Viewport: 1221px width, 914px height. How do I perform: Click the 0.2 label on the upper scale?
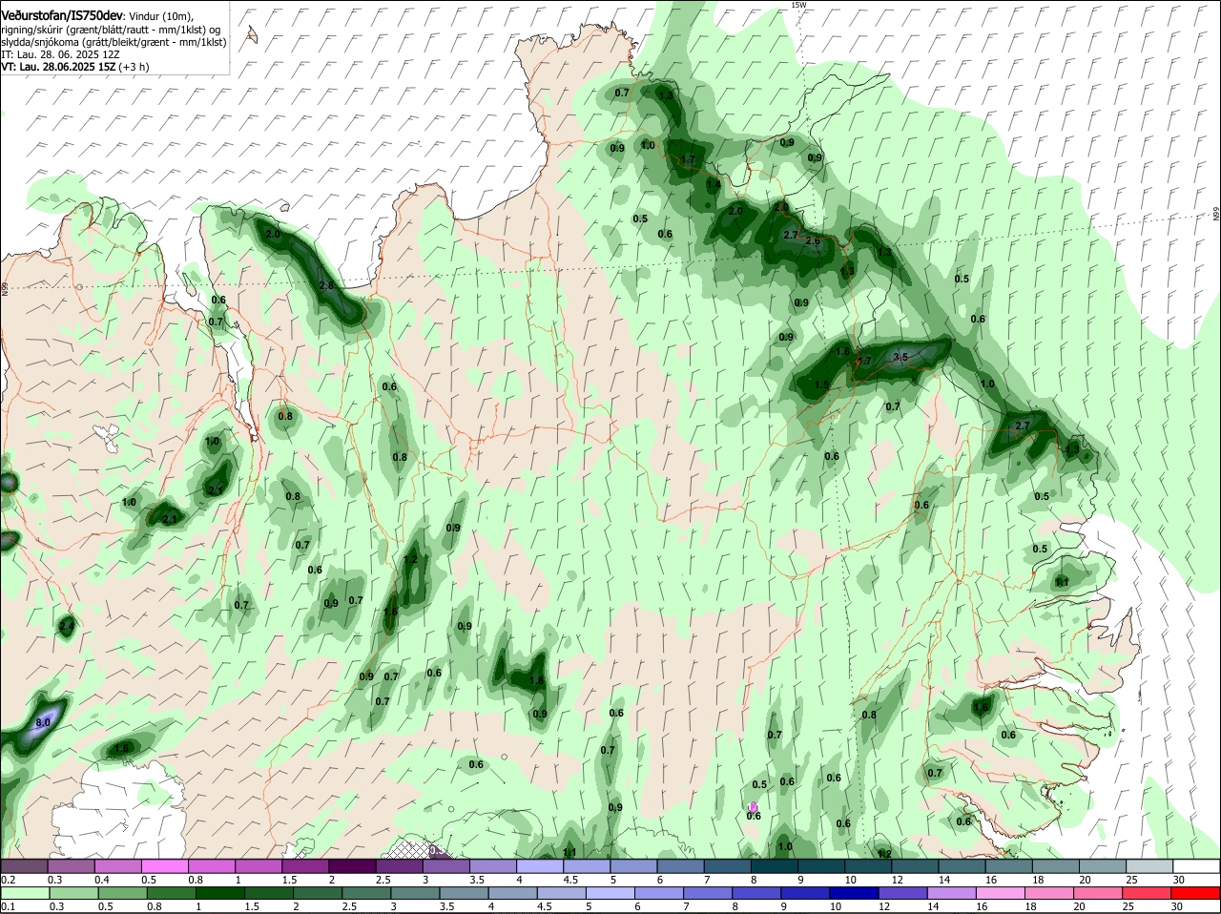8,880
